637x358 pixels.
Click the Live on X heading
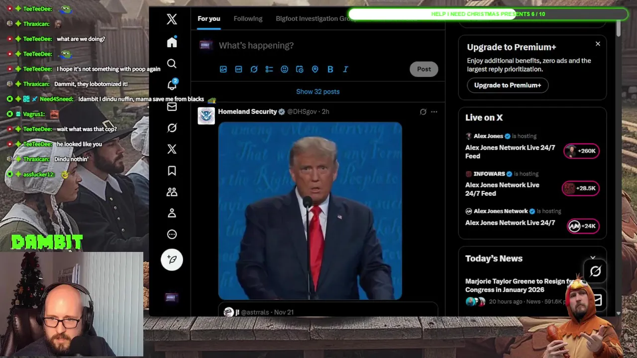pyautogui.click(x=484, y=118)
